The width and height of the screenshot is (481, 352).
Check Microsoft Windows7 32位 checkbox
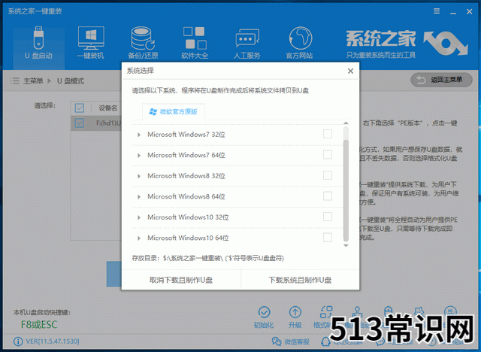coord(328,134)
